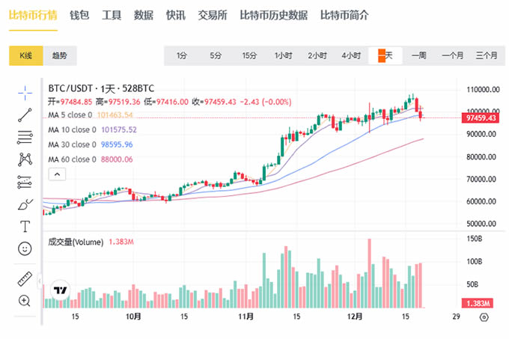Select the brush drawing tool
This screenshot has height=339, width=509.
(x=25, y=204)
